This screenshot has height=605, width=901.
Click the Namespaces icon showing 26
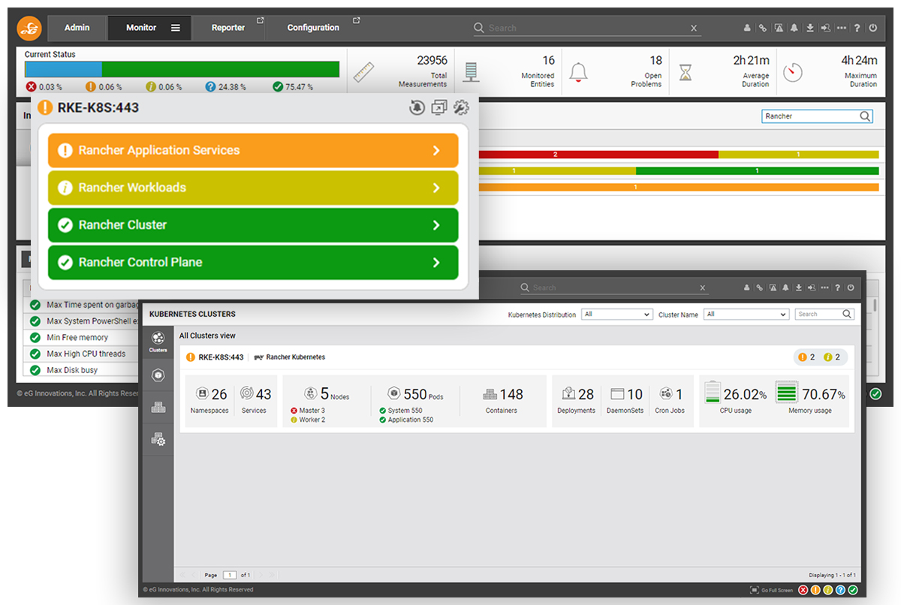click(201, 393)
